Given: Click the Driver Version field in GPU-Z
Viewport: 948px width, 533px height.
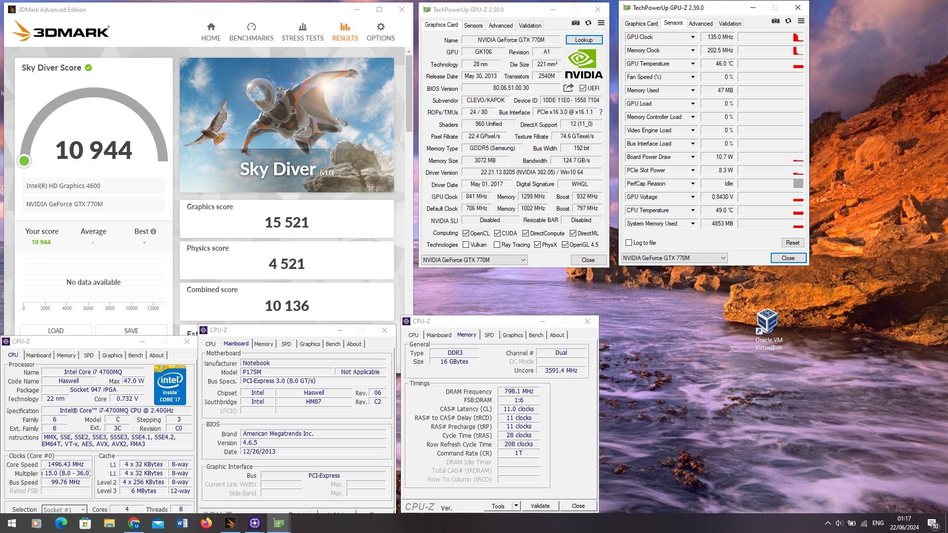Looking at the screenshot, I should click(x=532, y=172).
